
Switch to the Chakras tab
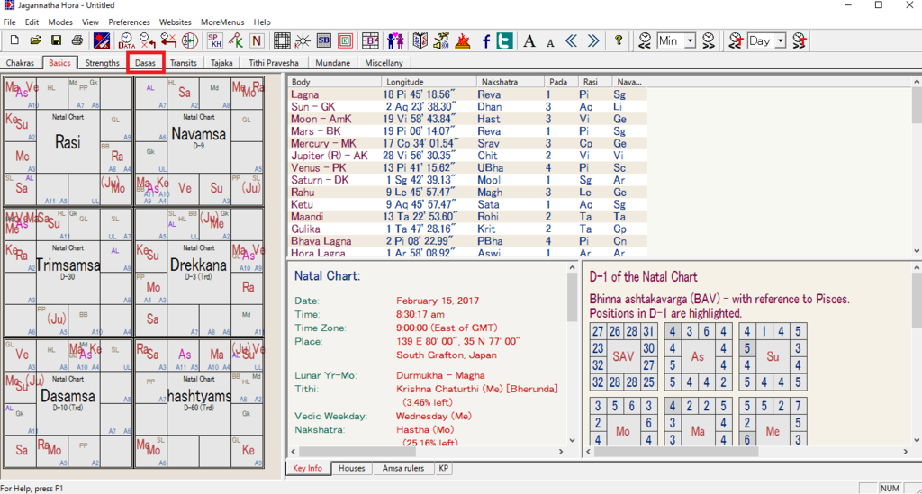[20, 63]
